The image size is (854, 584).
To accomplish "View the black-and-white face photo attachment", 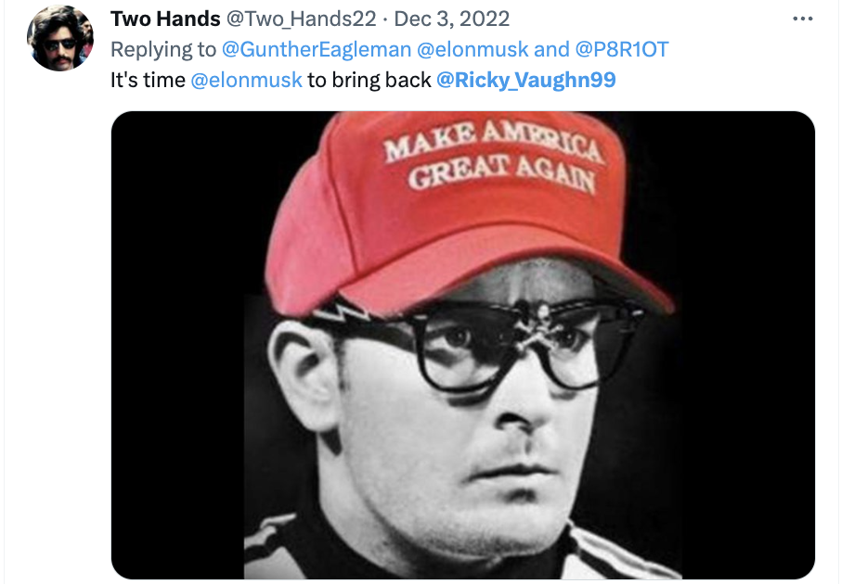I will click(x=463, y=345).
